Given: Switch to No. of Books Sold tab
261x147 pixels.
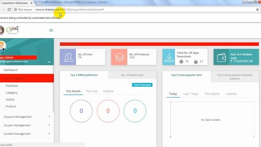Looking at the screenshot, I should point(132,75).
